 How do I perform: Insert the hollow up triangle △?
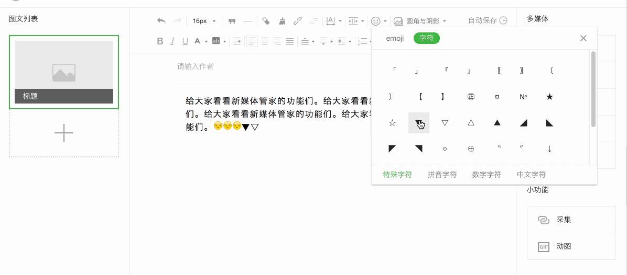[x=471, y=123]
